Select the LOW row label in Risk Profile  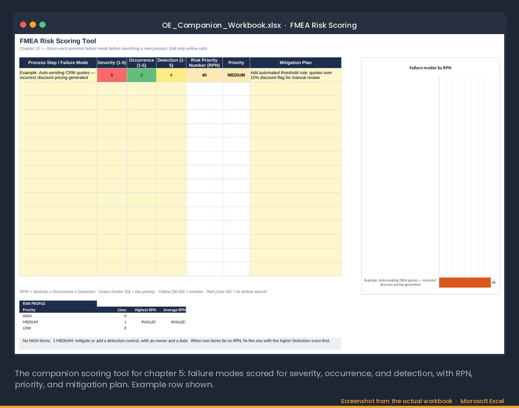(x=27, y=328)
